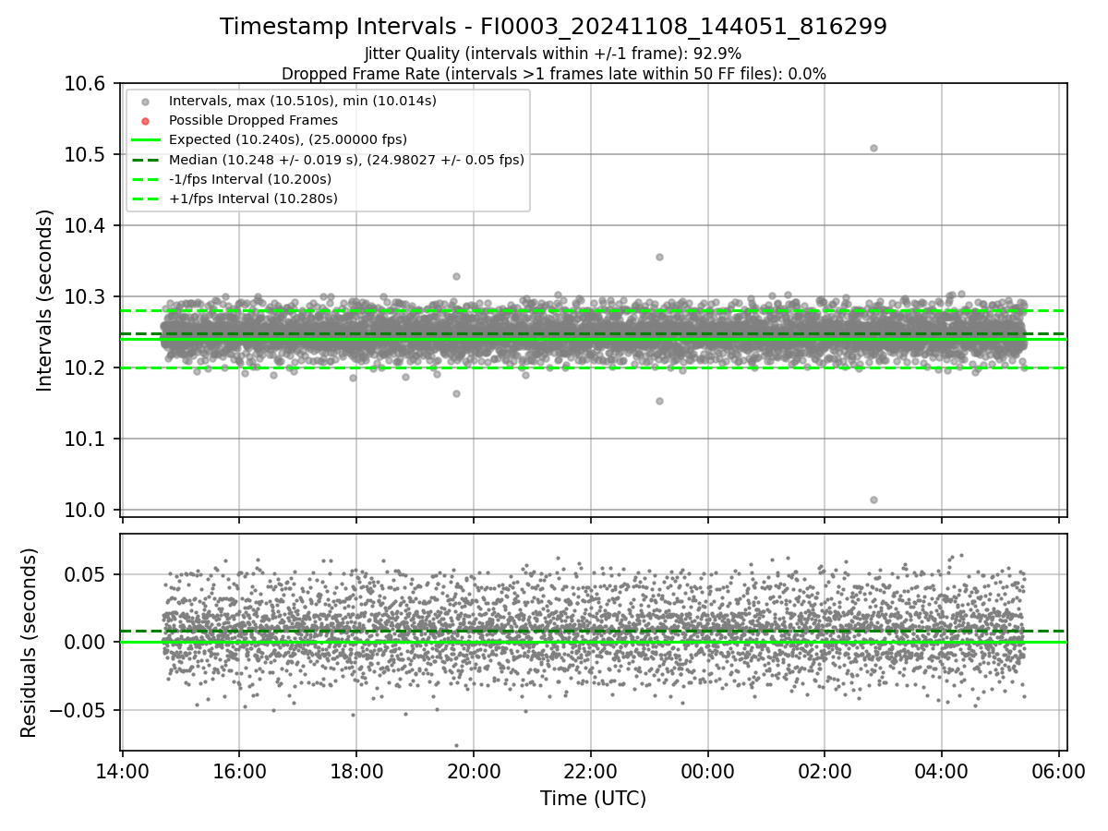Click the outlier point near 10.35 seconds around 23:00
1108x831 pixels.
pyautogui.click(x=659, y=257)
